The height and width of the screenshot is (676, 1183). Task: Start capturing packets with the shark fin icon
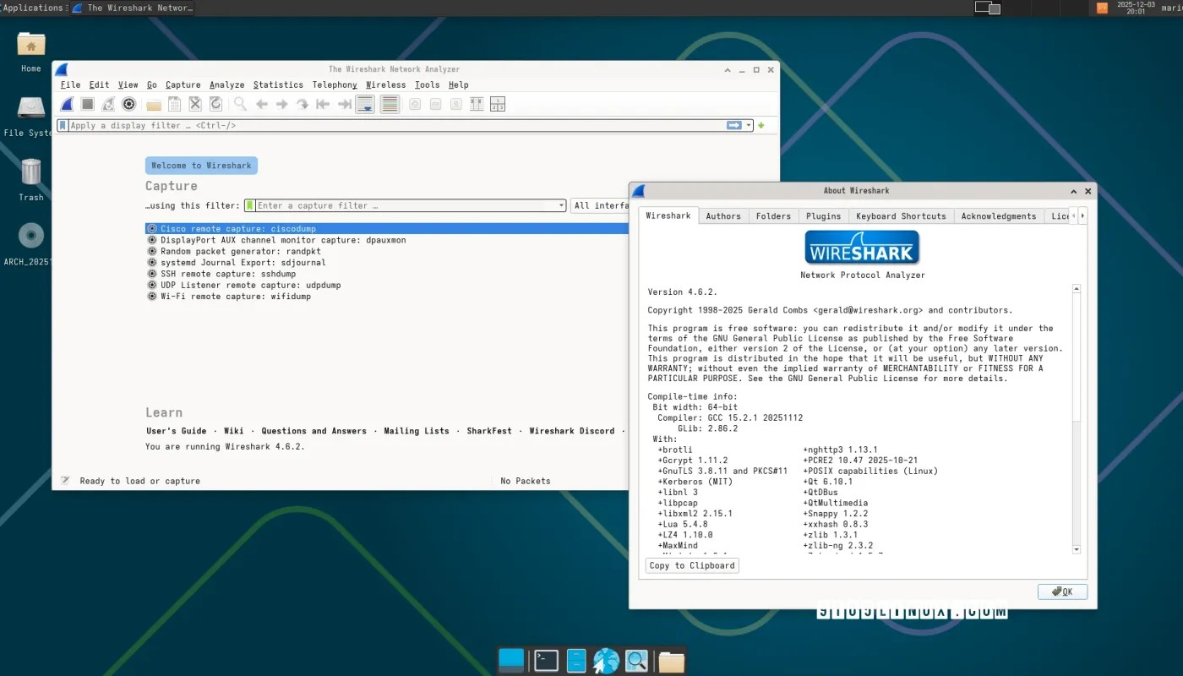(68, 103)
